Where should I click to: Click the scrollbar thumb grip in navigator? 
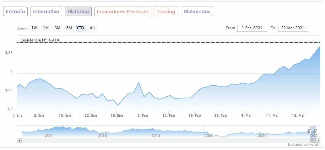tap(313, 141)
